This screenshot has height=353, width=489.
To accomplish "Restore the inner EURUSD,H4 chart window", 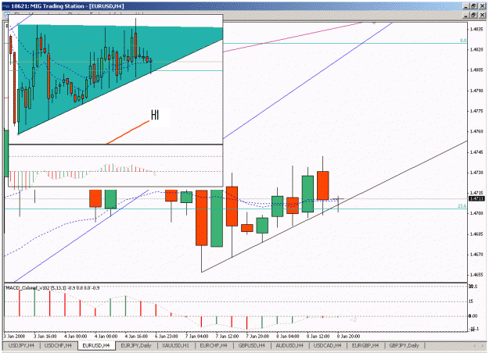I will pos(473,15).
